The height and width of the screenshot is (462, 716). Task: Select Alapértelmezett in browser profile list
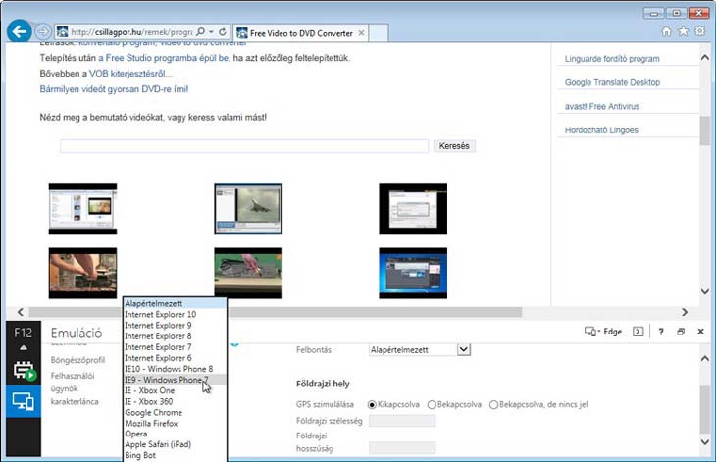175,304
